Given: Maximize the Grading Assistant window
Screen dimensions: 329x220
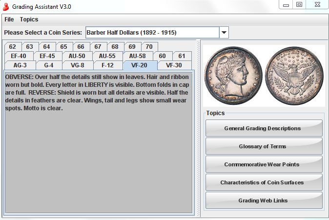Looking at the screenshot, I should tap(299, 4).
